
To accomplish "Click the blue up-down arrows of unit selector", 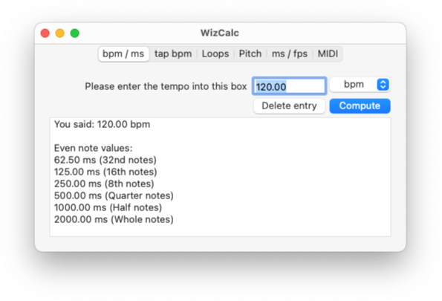I will click(x=383, y=85).
